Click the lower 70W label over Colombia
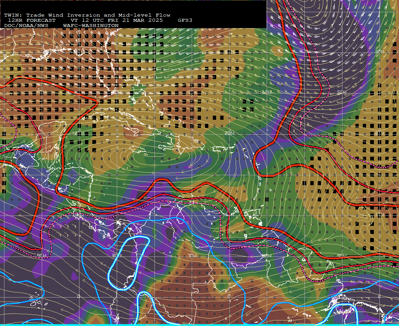The height and width of the screenshot is (326, 399). (x=192, y=255)
